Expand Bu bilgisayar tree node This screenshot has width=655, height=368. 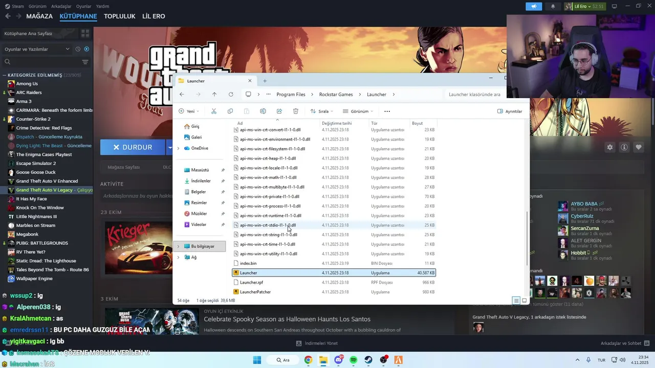coord(178,246)
